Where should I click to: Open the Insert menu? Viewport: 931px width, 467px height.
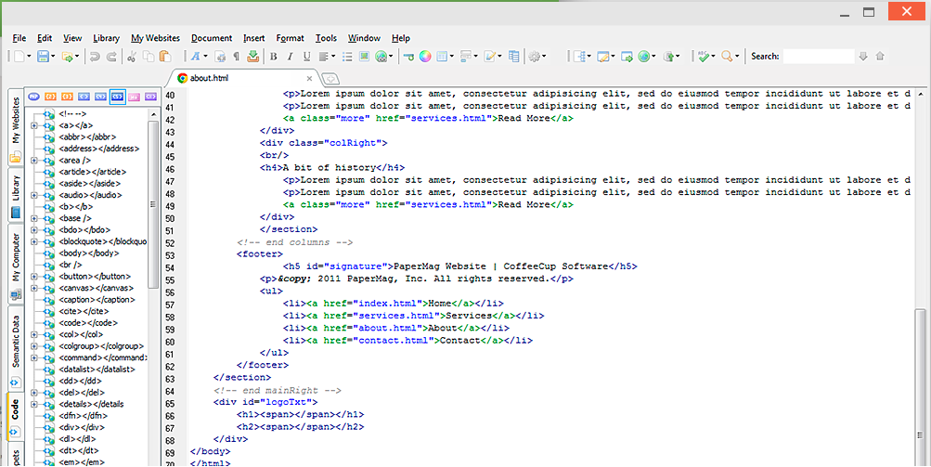[253, 38]
